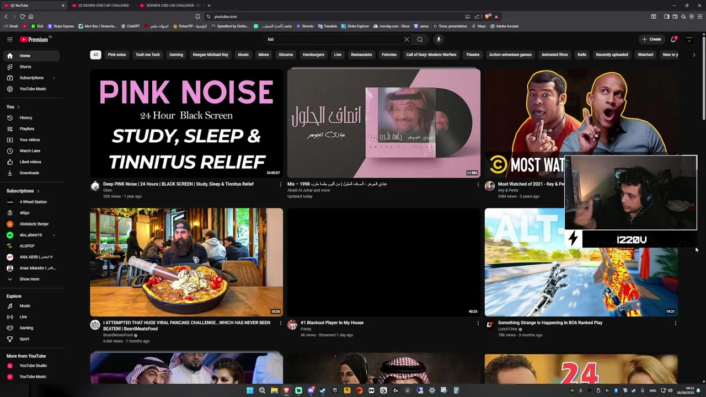Click the search magnifier button
This screenshot has height=397, width=706.
tap(420, 39)
